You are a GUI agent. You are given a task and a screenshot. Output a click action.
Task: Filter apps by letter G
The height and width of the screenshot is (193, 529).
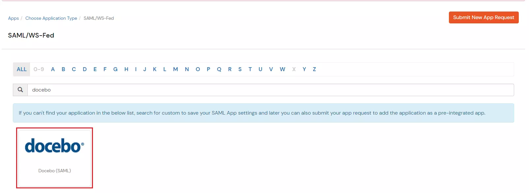click(x=115, y=69)
